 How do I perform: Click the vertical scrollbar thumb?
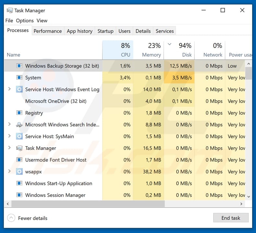tap(249, 73)
